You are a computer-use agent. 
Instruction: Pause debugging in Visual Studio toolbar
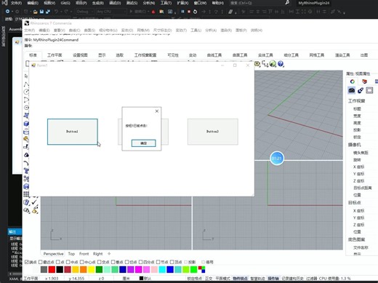pos(182,12)
